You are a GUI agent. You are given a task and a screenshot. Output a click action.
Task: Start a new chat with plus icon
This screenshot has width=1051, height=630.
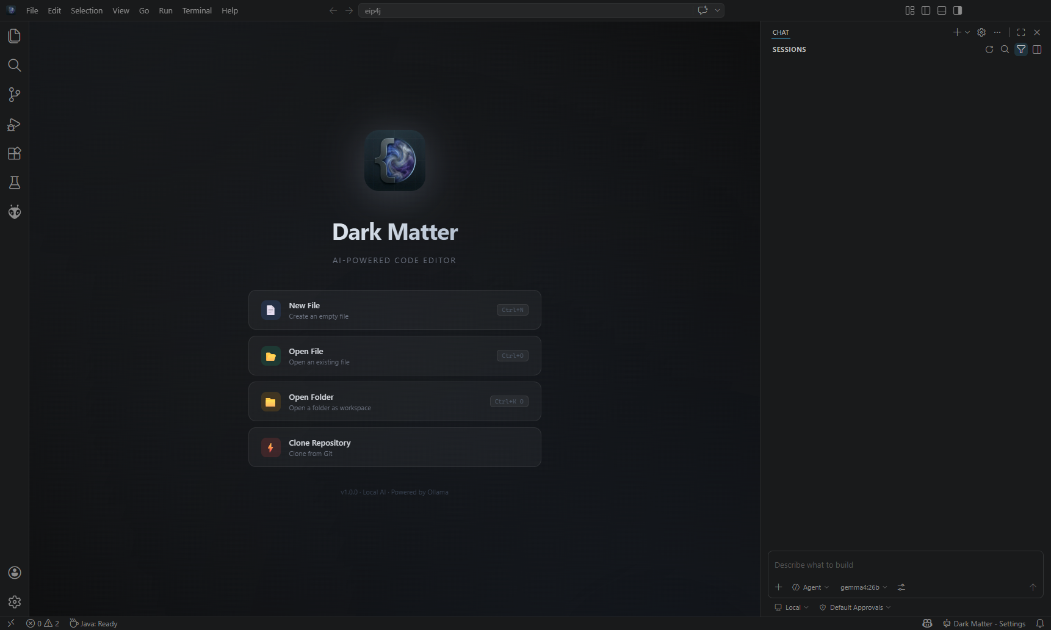coord(957,32)
